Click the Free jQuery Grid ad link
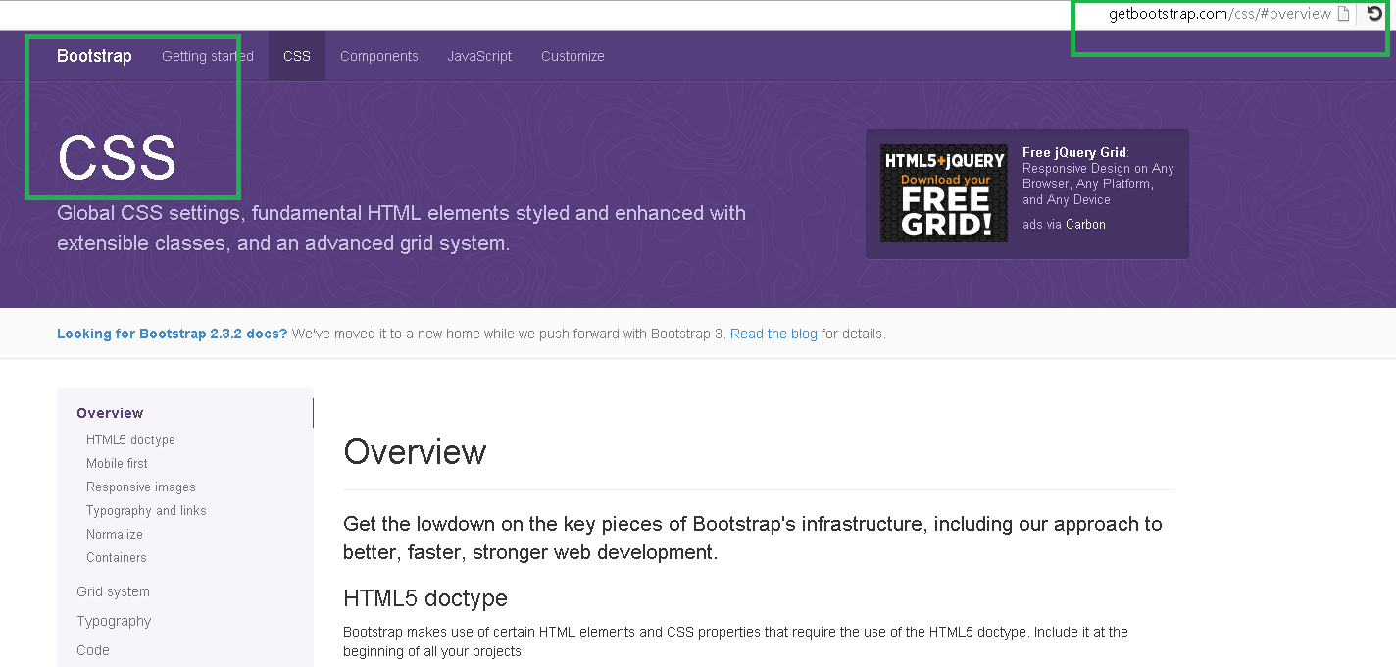 pos(1074,152)
